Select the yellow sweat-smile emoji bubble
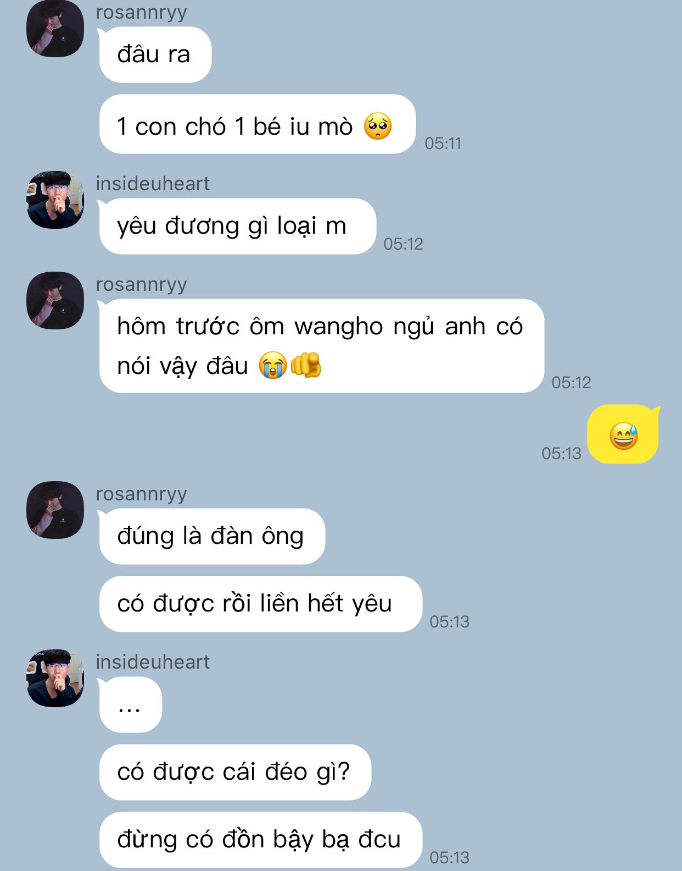The width and height of the screenshot is (682, 871). [x=623, y=434]
